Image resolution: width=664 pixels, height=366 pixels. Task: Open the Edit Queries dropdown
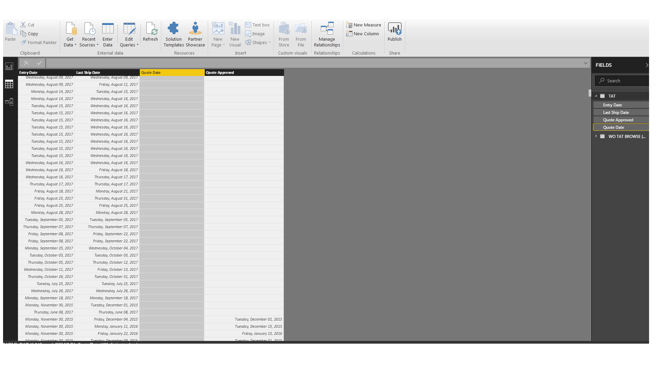click(129, 35)
